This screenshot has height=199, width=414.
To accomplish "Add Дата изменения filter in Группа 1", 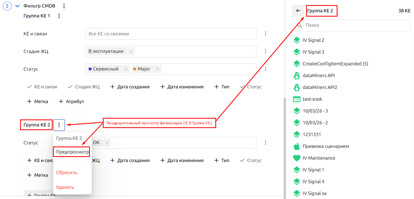I will (182, 87).
